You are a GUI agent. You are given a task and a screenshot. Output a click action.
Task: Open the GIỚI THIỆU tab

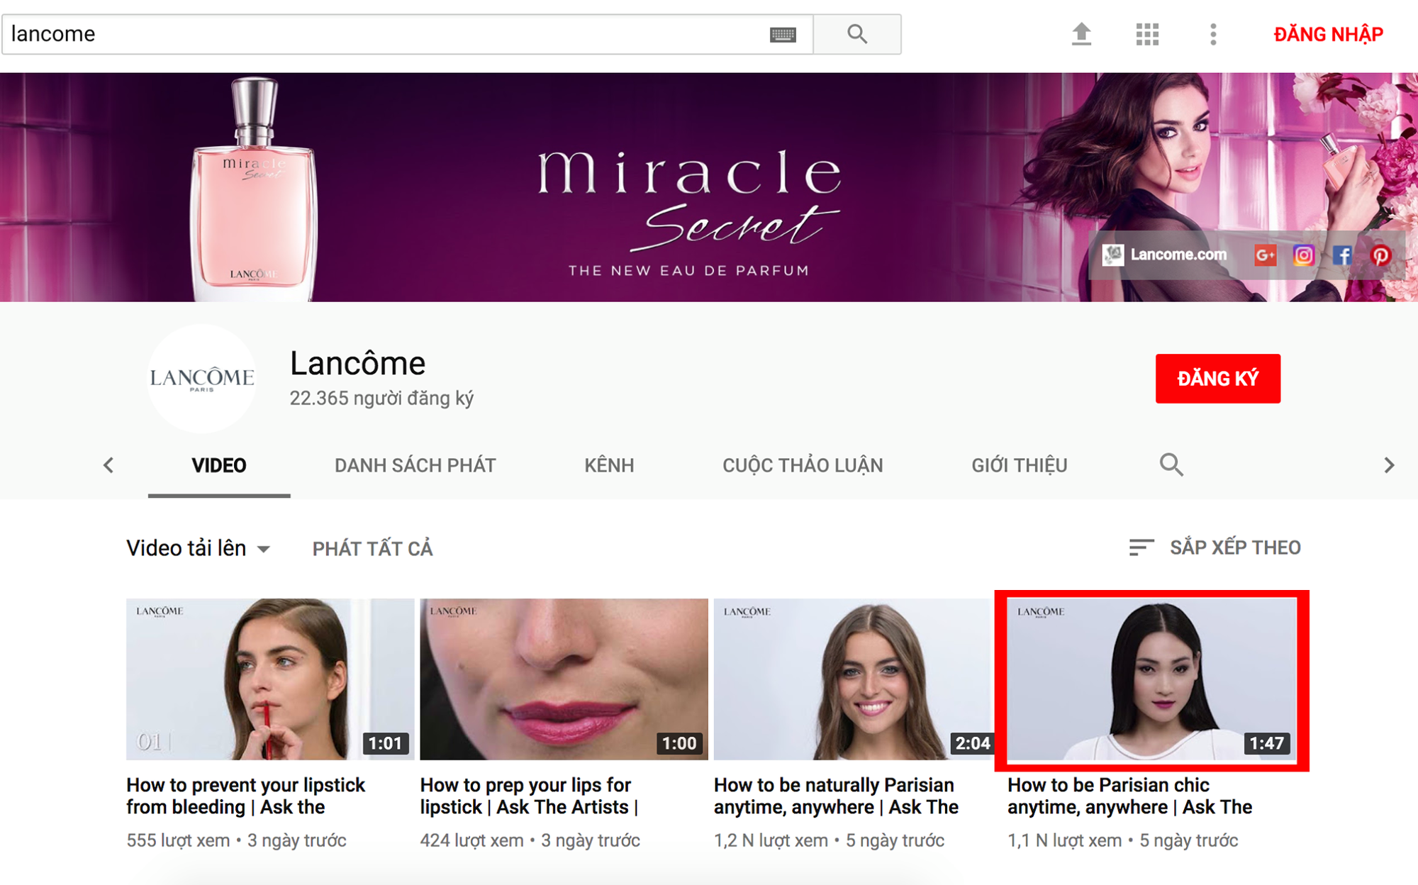pyautogui.click(x=1019, y=466)
